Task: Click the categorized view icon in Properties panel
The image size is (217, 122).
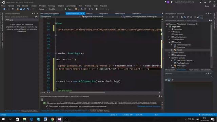Action: 166,80
